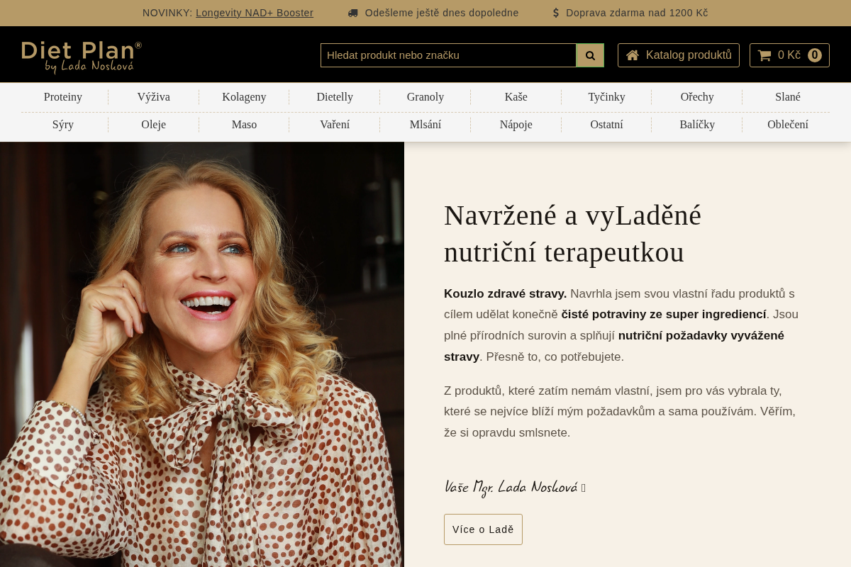This screenshot has height=567, width=851.
Task: Click the search magnifier icon button
Action: pos(590,55)
